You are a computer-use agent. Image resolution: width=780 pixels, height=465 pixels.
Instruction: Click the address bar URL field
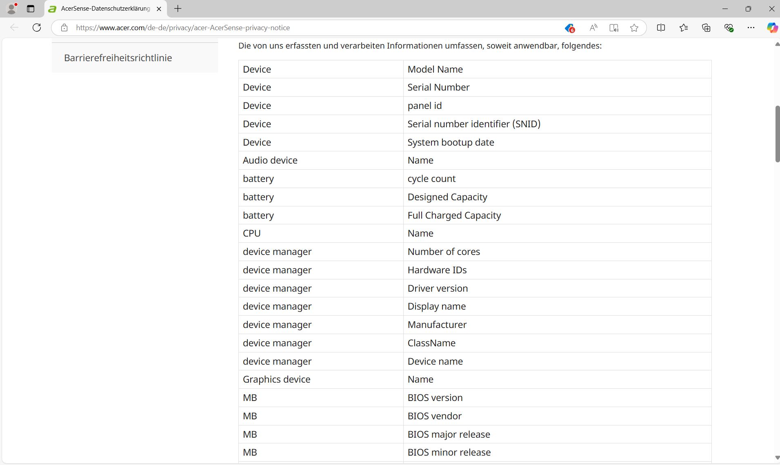click(286, 28)
